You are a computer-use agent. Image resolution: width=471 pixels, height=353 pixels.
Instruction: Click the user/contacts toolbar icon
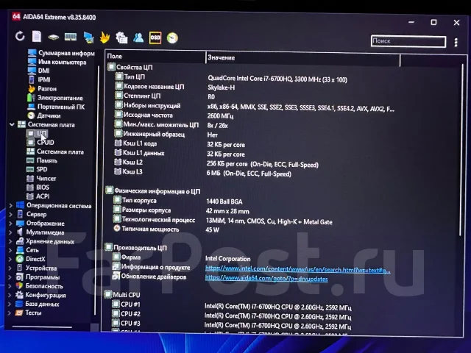pos(138,38)
